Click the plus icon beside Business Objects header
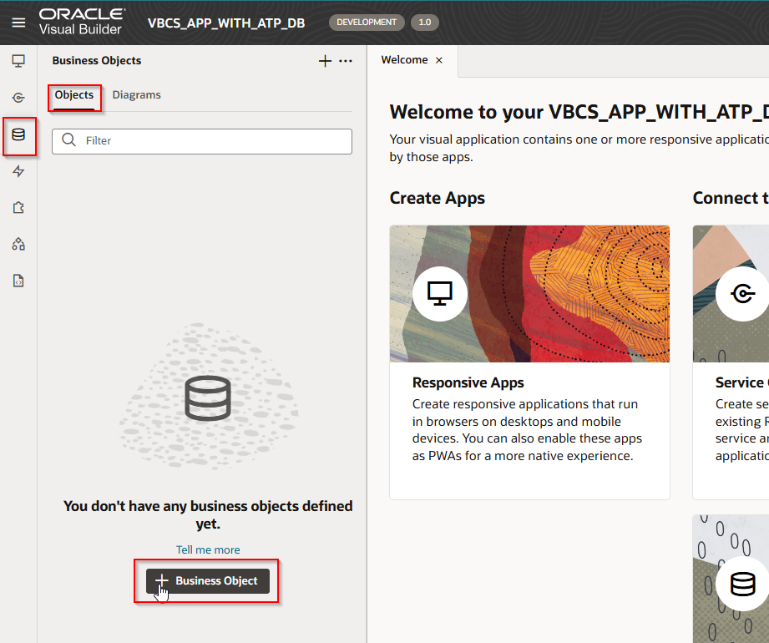This screenshot has width=769, height=643. pos(325,61)
